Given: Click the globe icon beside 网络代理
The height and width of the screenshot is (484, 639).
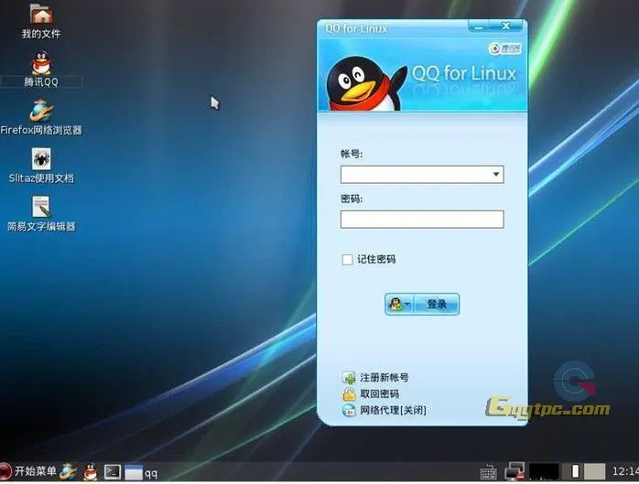Looking at the screenshot, I should click(x=349, y=410).
